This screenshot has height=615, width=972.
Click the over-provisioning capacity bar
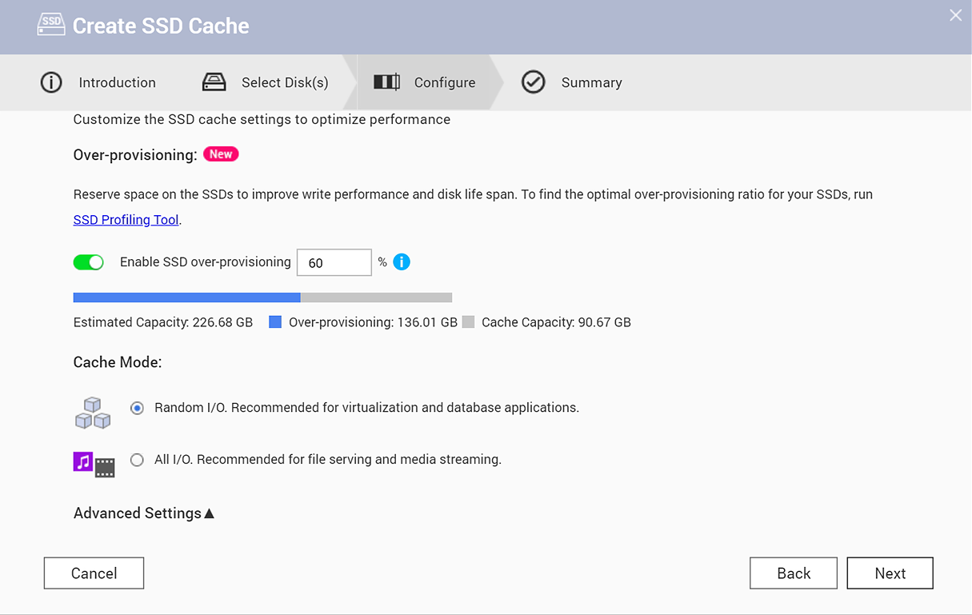262,298
